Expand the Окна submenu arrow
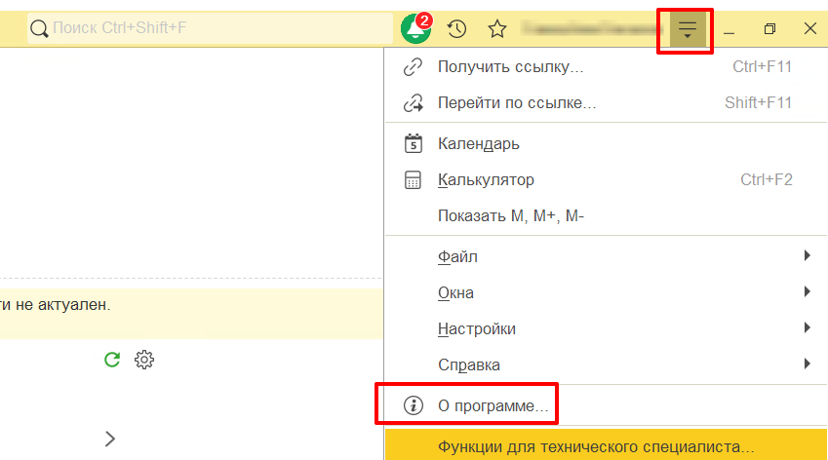Viewport: 828px width, 460px height. [x=807, y=291]
